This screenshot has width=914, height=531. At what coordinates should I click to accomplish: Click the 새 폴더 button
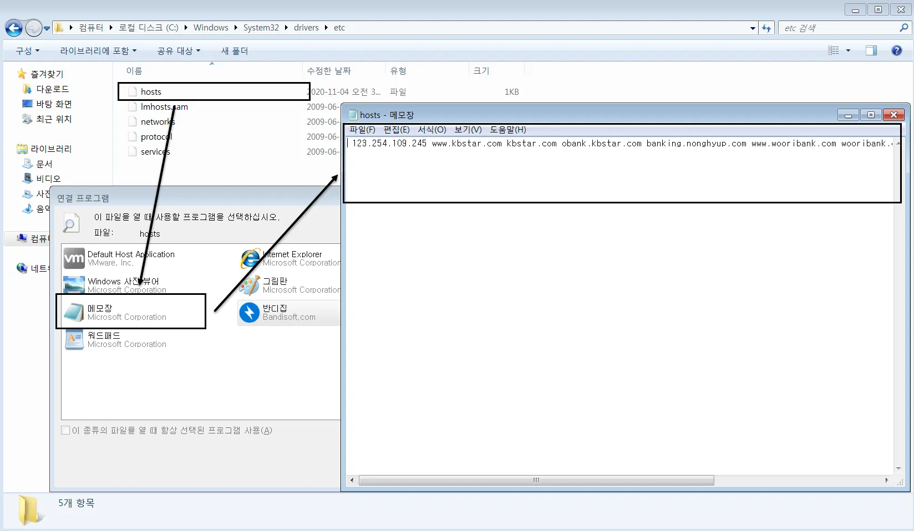pos(235,51)
